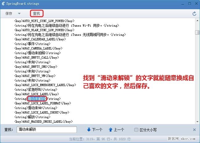Minimize the SpringBoard.strings window
The height and width of the screenshot is (143, 200).
tap(183, 4)
